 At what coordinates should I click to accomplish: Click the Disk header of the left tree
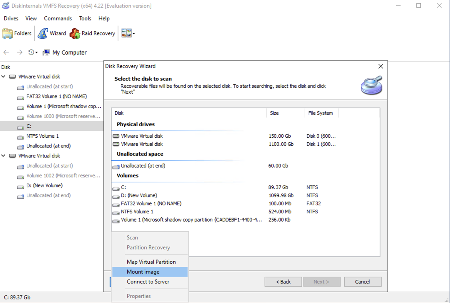(x=6, y=67)
